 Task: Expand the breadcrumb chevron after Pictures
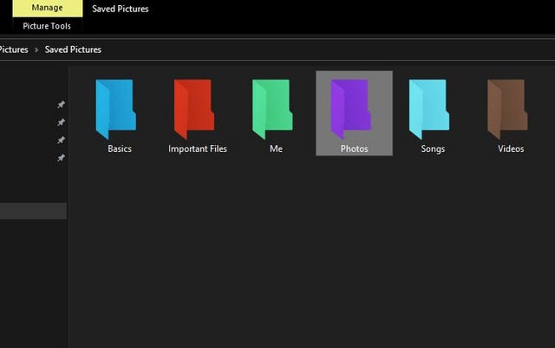(x=36, y=50)
